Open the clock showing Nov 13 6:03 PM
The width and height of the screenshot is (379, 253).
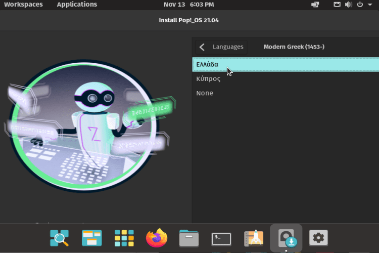189,5
